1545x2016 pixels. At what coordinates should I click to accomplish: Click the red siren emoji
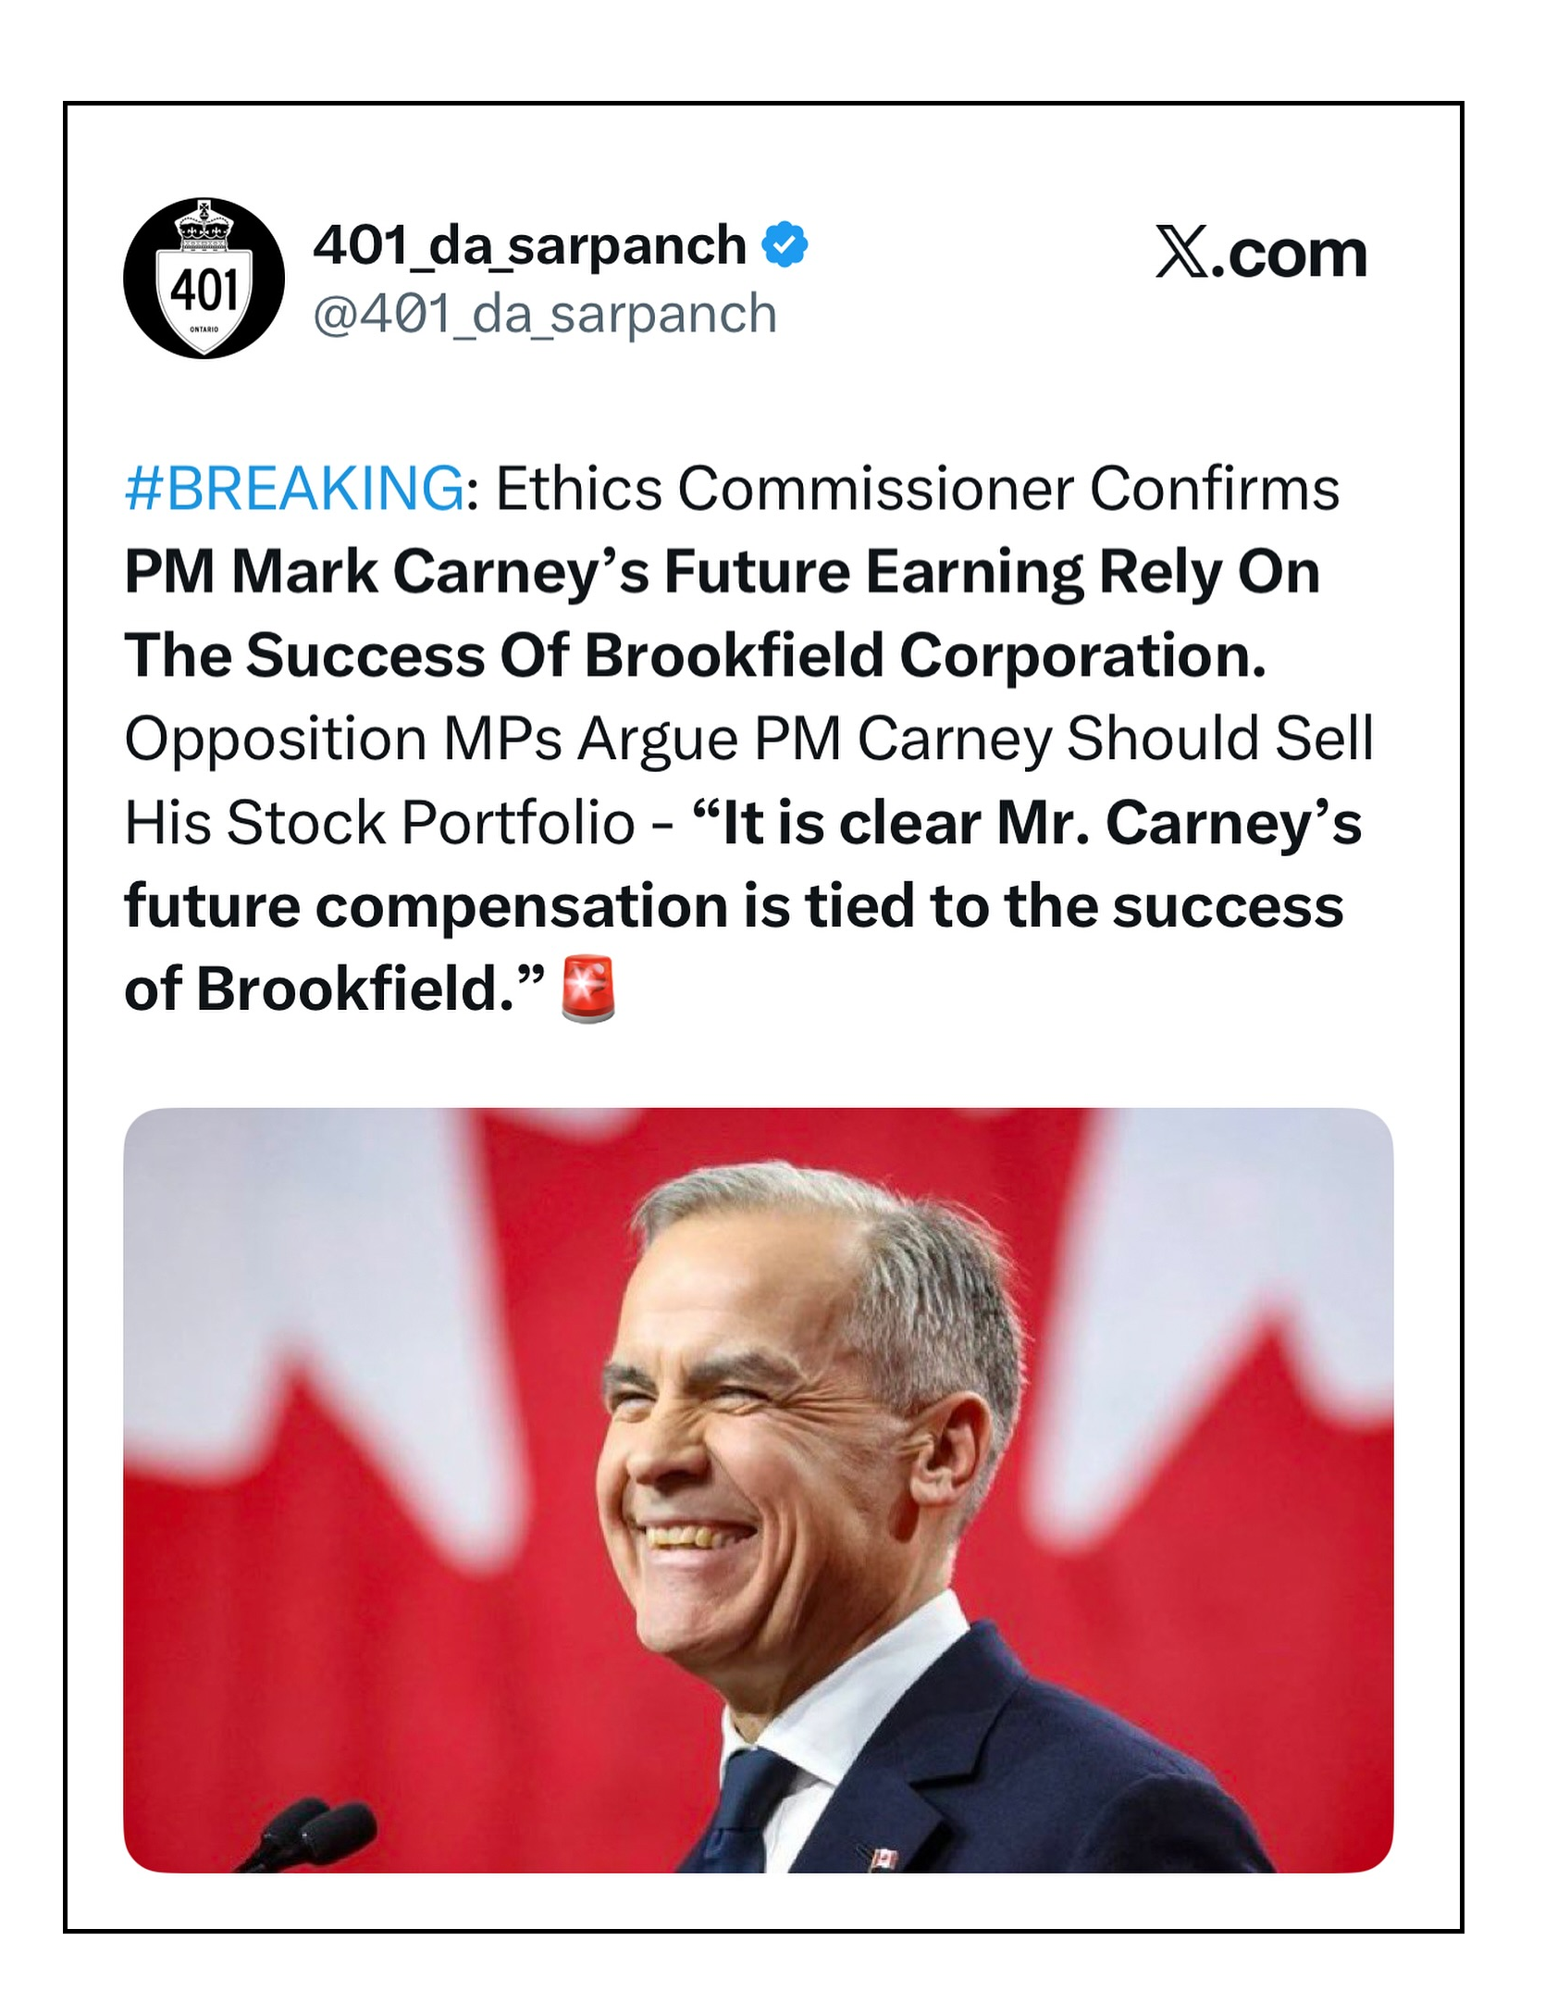pyautogui.click(x=588, y=990)
